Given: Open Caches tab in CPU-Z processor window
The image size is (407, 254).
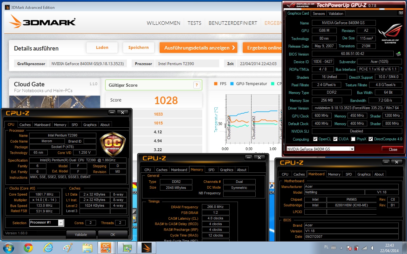Looking at the screenshot, I should [x=25, y=125].
